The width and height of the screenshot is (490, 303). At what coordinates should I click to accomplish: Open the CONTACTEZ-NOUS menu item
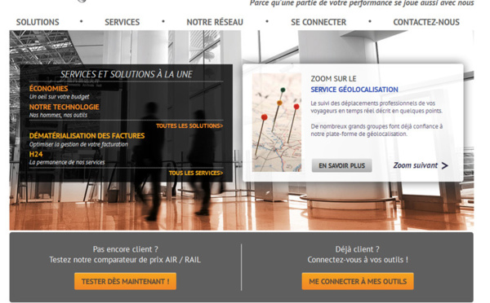point(426,22)
